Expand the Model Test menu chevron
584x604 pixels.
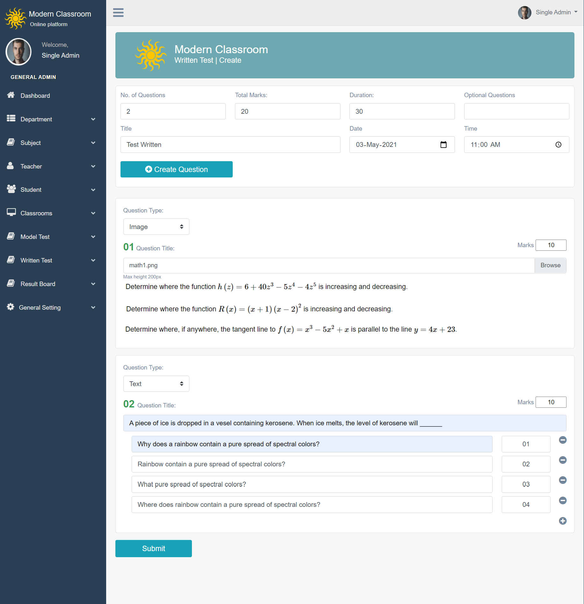point(93,237)
